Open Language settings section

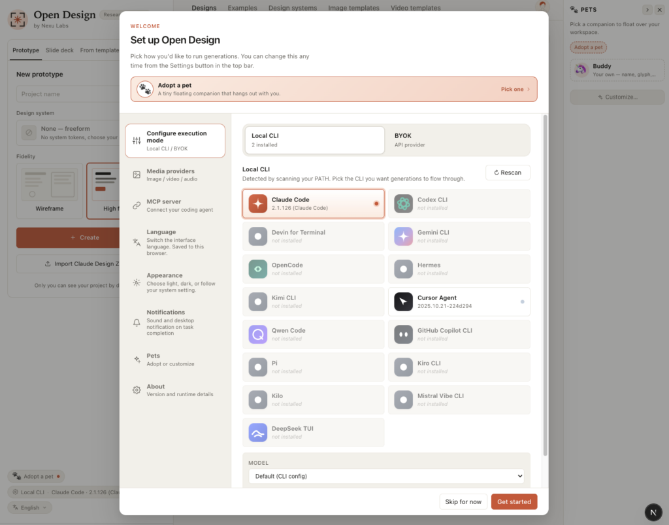[175, 243]
